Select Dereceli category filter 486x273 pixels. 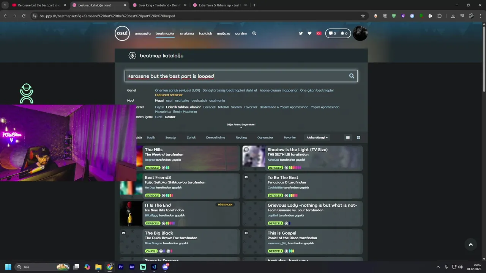tap(209, 107)
